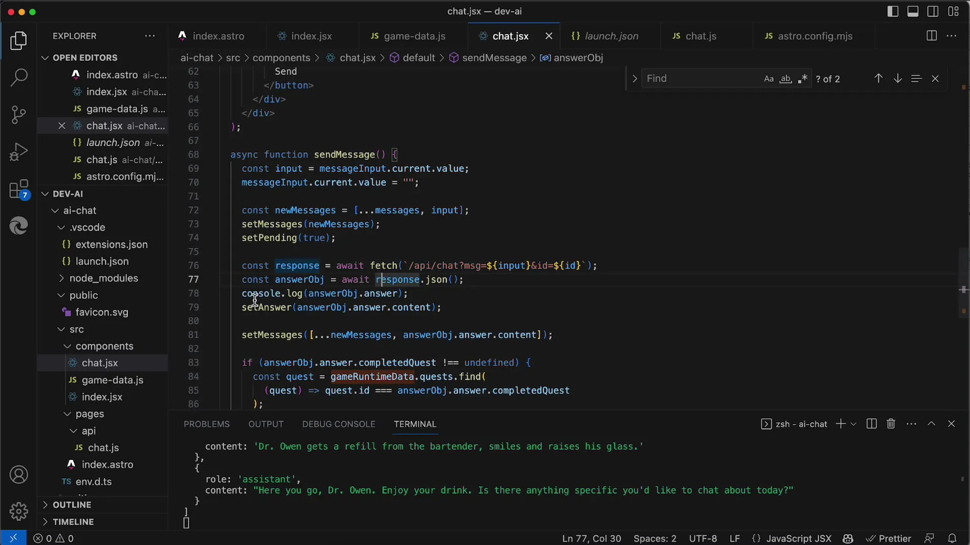Create a new terminal with plus icon
This screenshot has width=970, height=545.
(841, 424)
